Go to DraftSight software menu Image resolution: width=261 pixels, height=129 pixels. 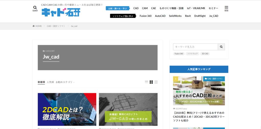(x=200, y=16)
